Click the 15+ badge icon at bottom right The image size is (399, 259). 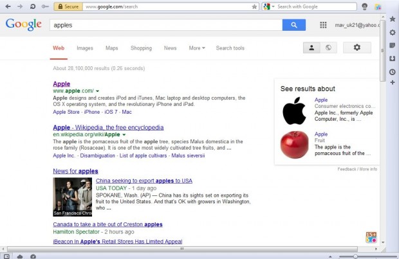(371, 237)
